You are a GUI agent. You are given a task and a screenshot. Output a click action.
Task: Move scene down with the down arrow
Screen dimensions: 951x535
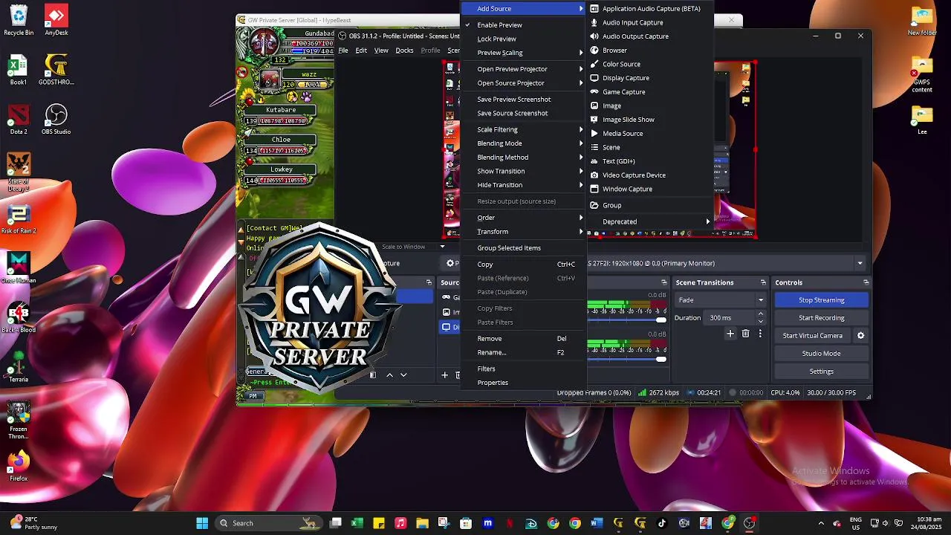coord(403,375)
